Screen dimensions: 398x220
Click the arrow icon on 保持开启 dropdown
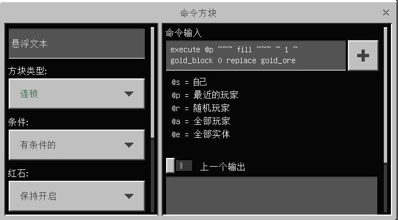(x=129, y=196)
